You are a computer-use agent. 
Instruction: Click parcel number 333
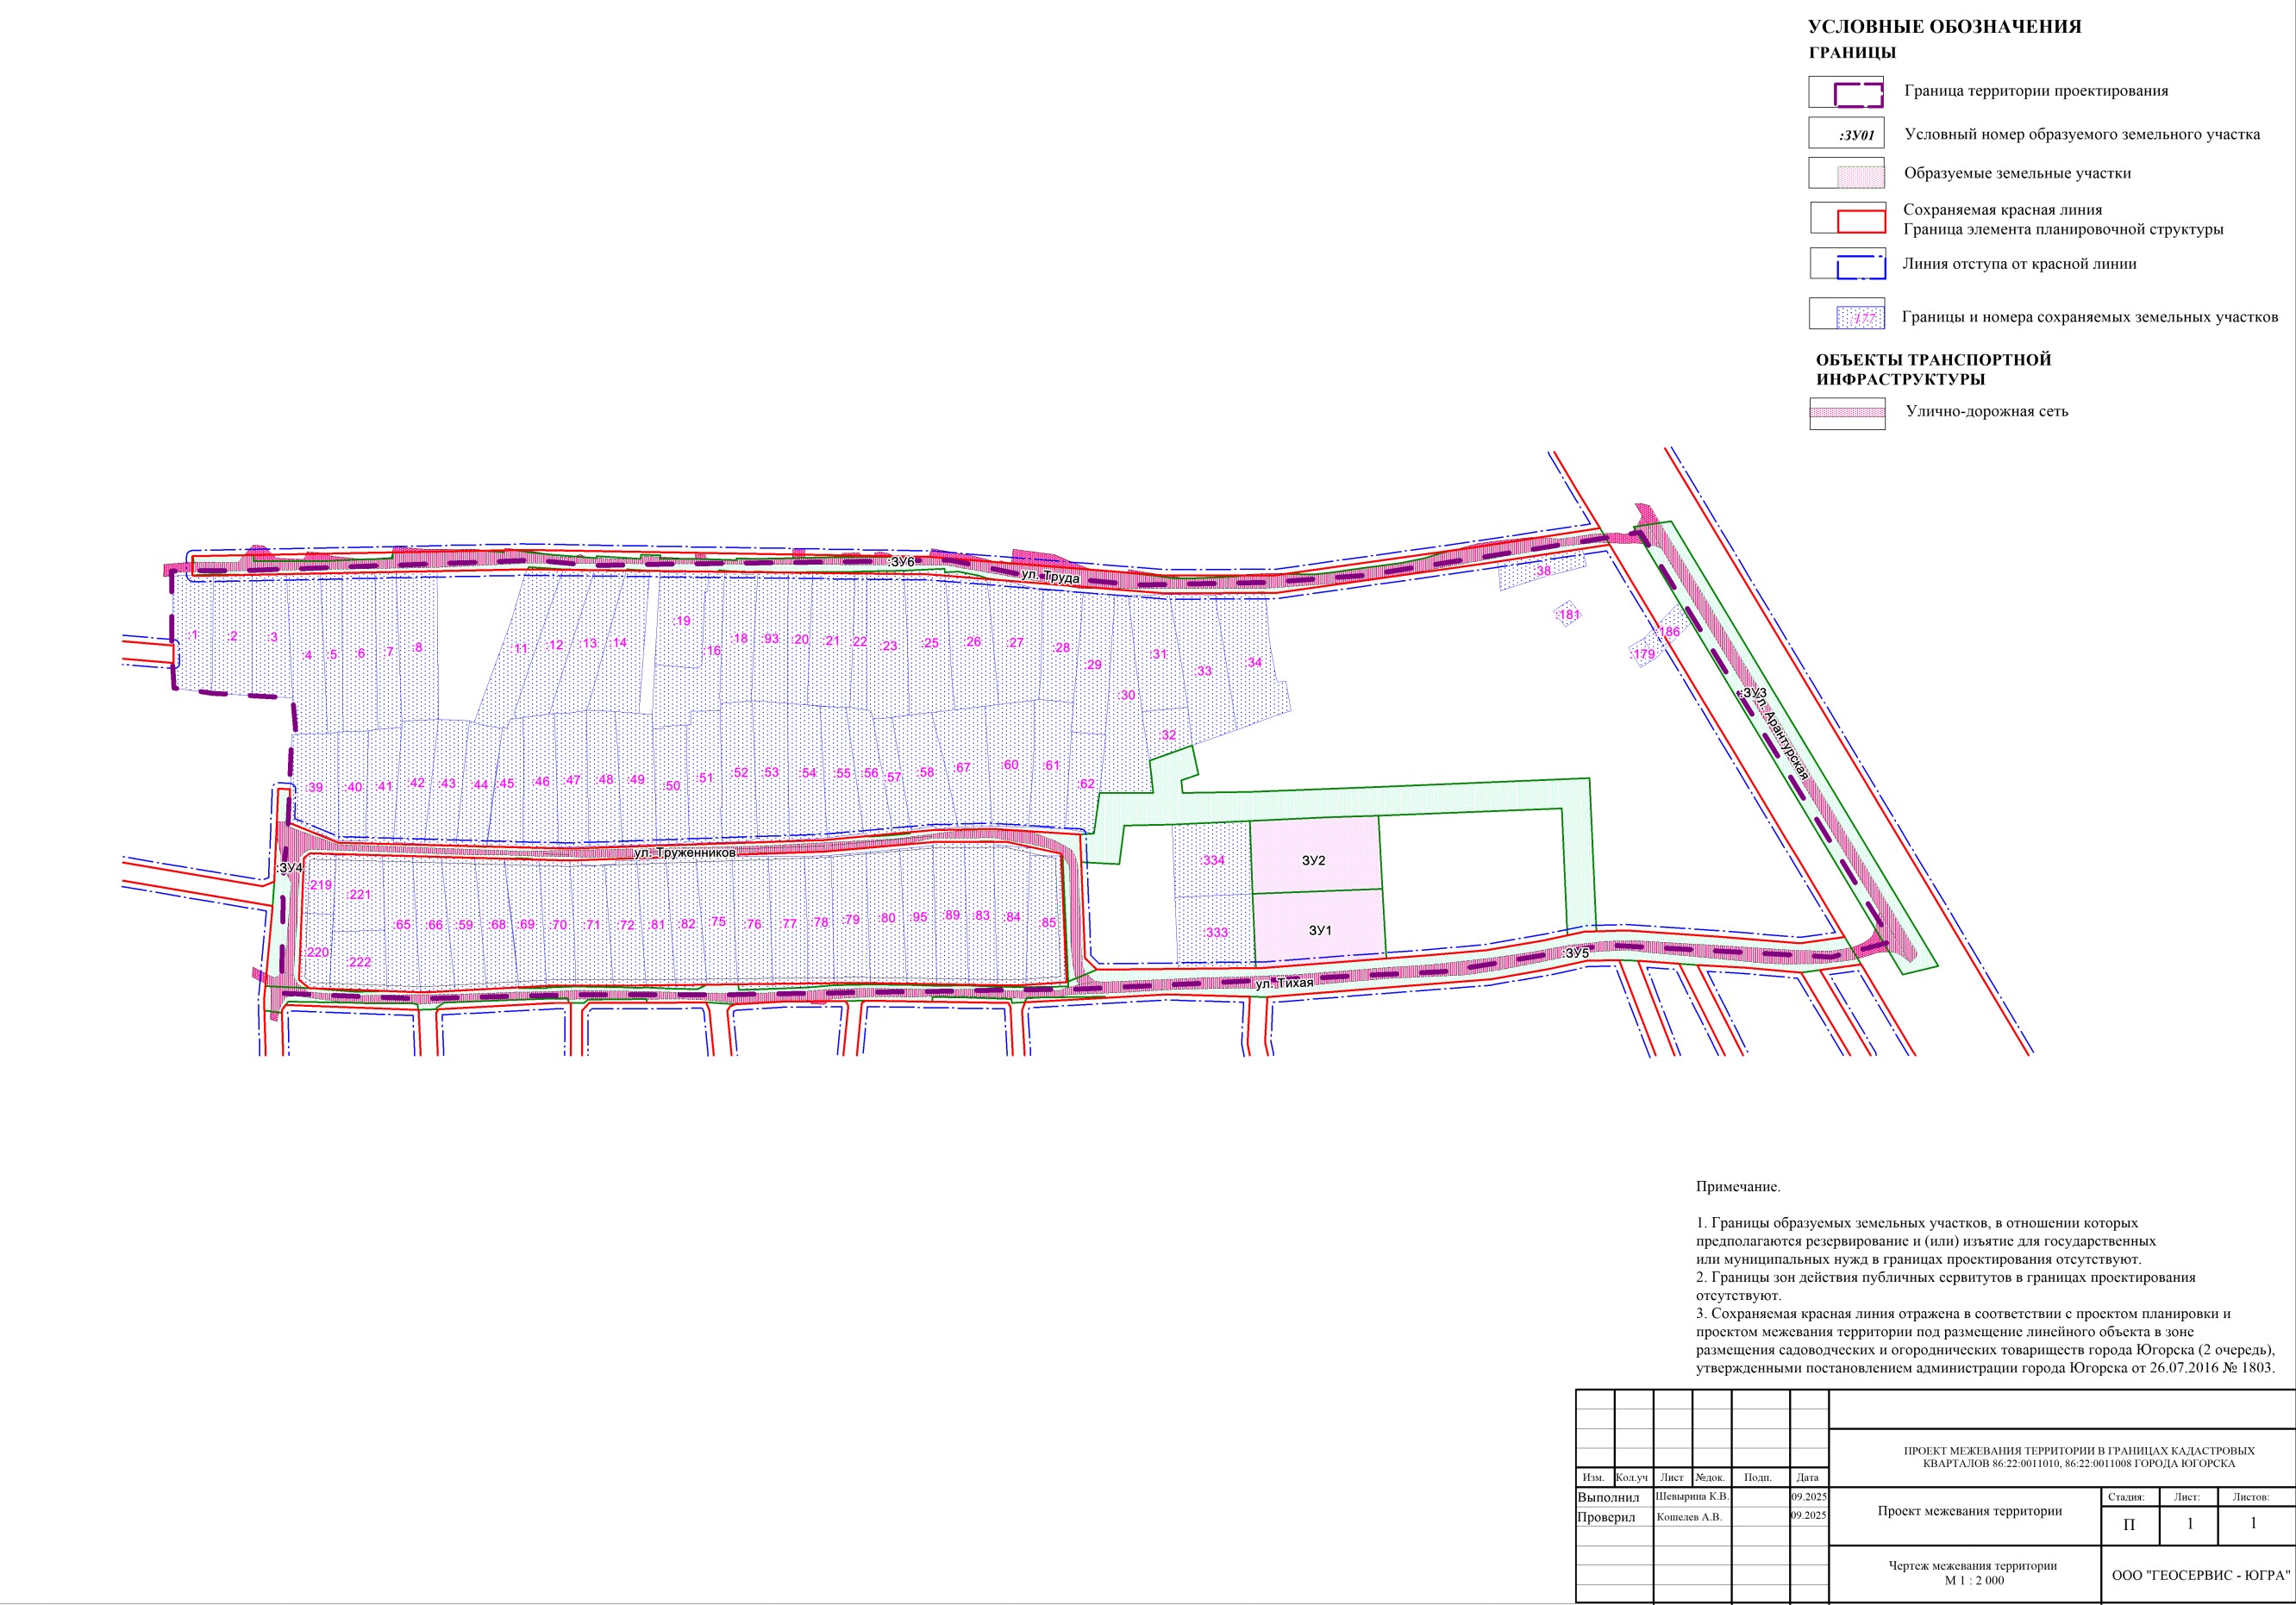[1216, 933]
